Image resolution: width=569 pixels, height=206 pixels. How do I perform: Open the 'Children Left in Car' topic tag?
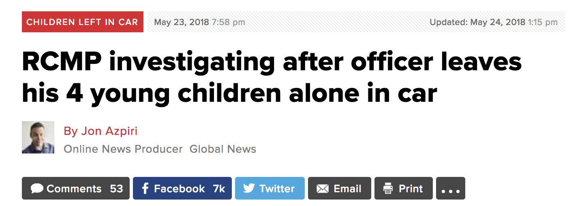[x=82, y=22]
